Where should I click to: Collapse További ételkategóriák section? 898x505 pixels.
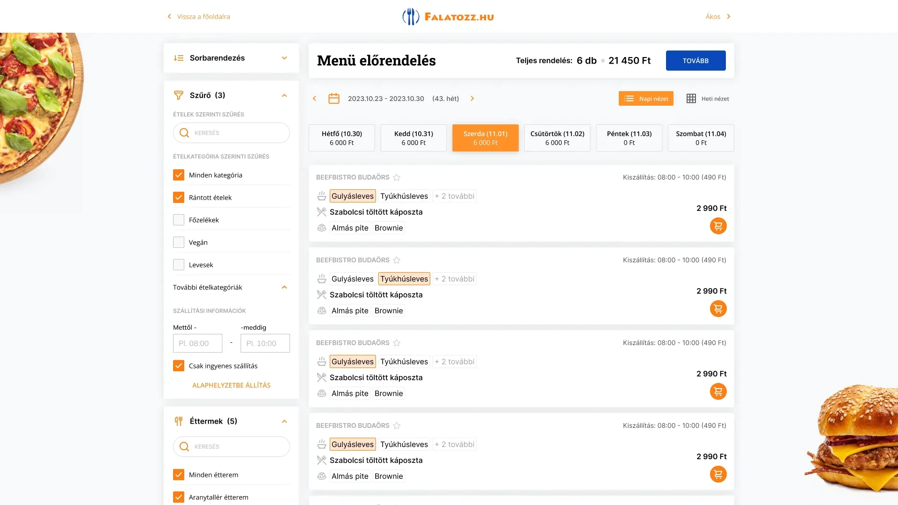pyautogui.click(x=284, y=287)
